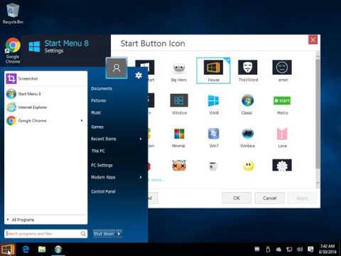341x256 pixels.
Task: Select the emot face icon option
Action: [282, 70]
